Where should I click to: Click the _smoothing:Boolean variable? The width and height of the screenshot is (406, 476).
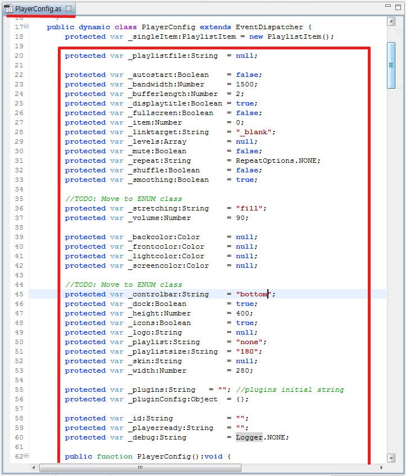[x=168, y=180]
